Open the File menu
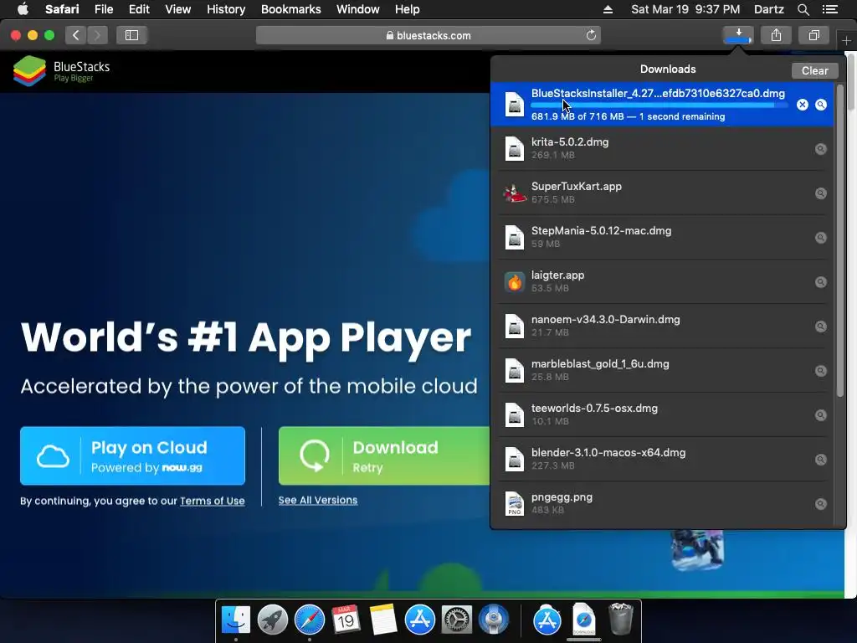Screen dimensions: 857x643 click(103, 9)
